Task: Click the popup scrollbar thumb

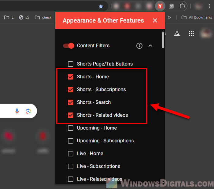Action: click(163, 40)
